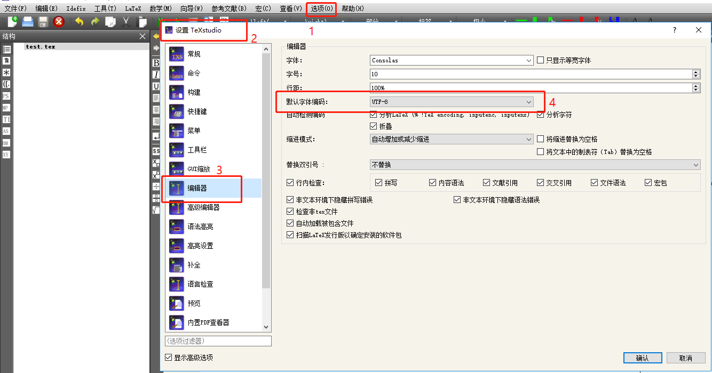Select 常规 settings category
The height and width of the screenshot is (373, 712).
click(x=213, y=54)
